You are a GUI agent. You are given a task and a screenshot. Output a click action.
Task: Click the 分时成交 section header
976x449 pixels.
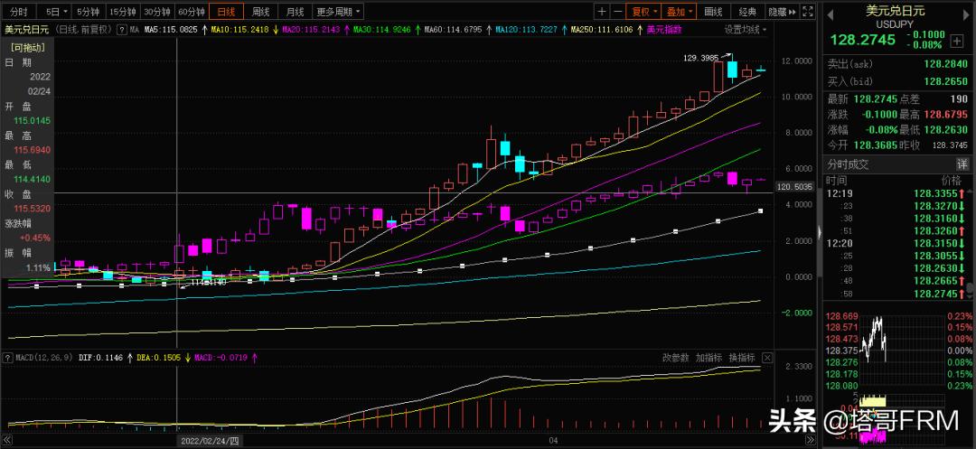click(847, 164)
